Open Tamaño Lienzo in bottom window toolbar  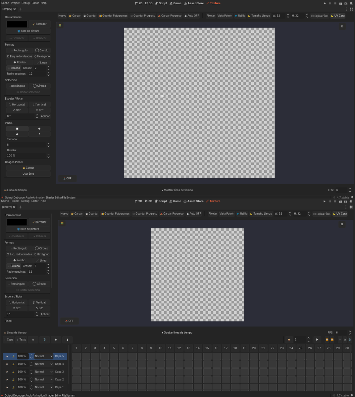tap(261, 214)
